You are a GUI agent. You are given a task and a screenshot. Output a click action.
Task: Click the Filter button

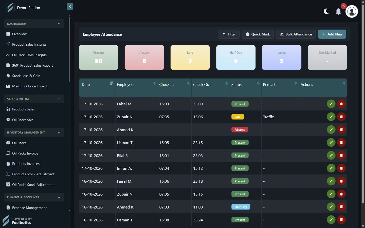tap(229, 34)
